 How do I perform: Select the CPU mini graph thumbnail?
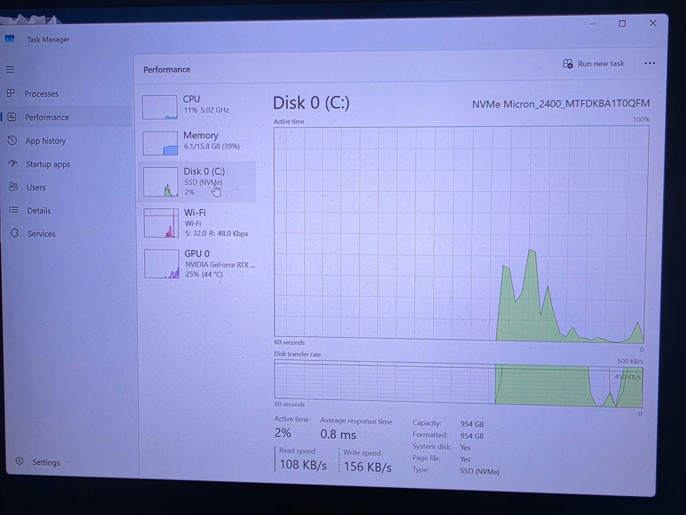click(160, 107)
